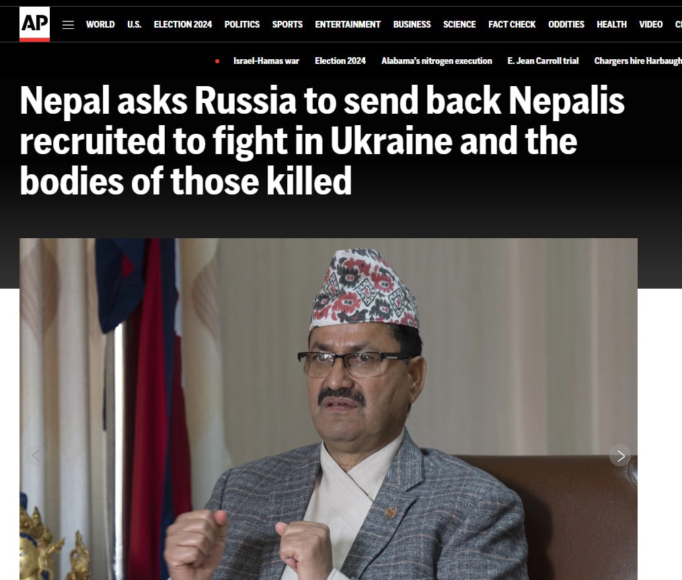Screen dimensions: 682x580
Task: Open the Israel-Hamas war trending link
Action: point(266,61)
